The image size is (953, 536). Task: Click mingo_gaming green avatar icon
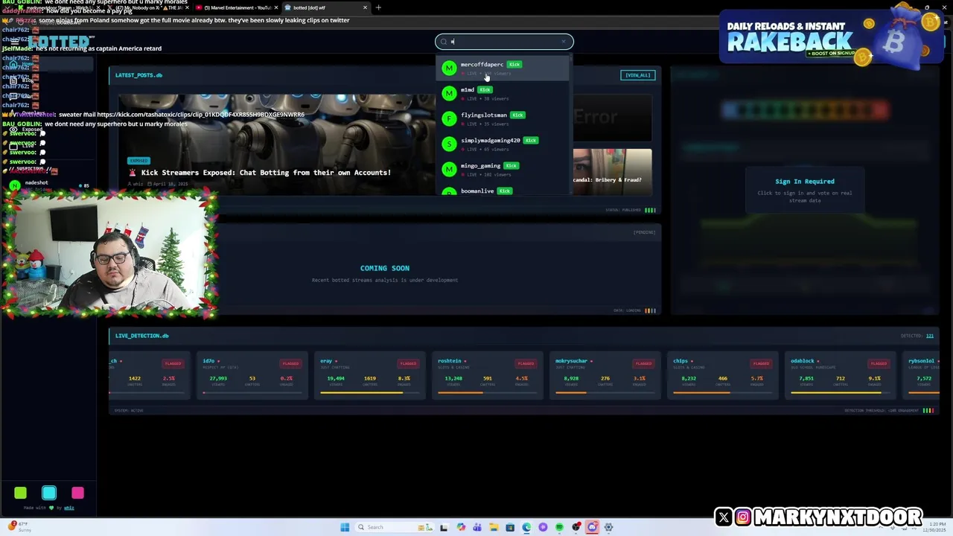[x=449, y=169]
